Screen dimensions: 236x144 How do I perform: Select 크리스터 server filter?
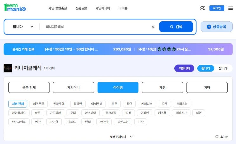point(182,104)
